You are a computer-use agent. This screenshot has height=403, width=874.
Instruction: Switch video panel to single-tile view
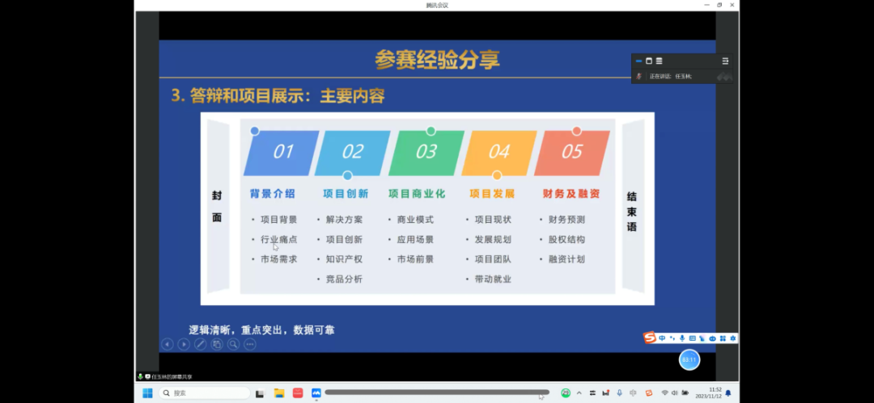coord(649,61)
